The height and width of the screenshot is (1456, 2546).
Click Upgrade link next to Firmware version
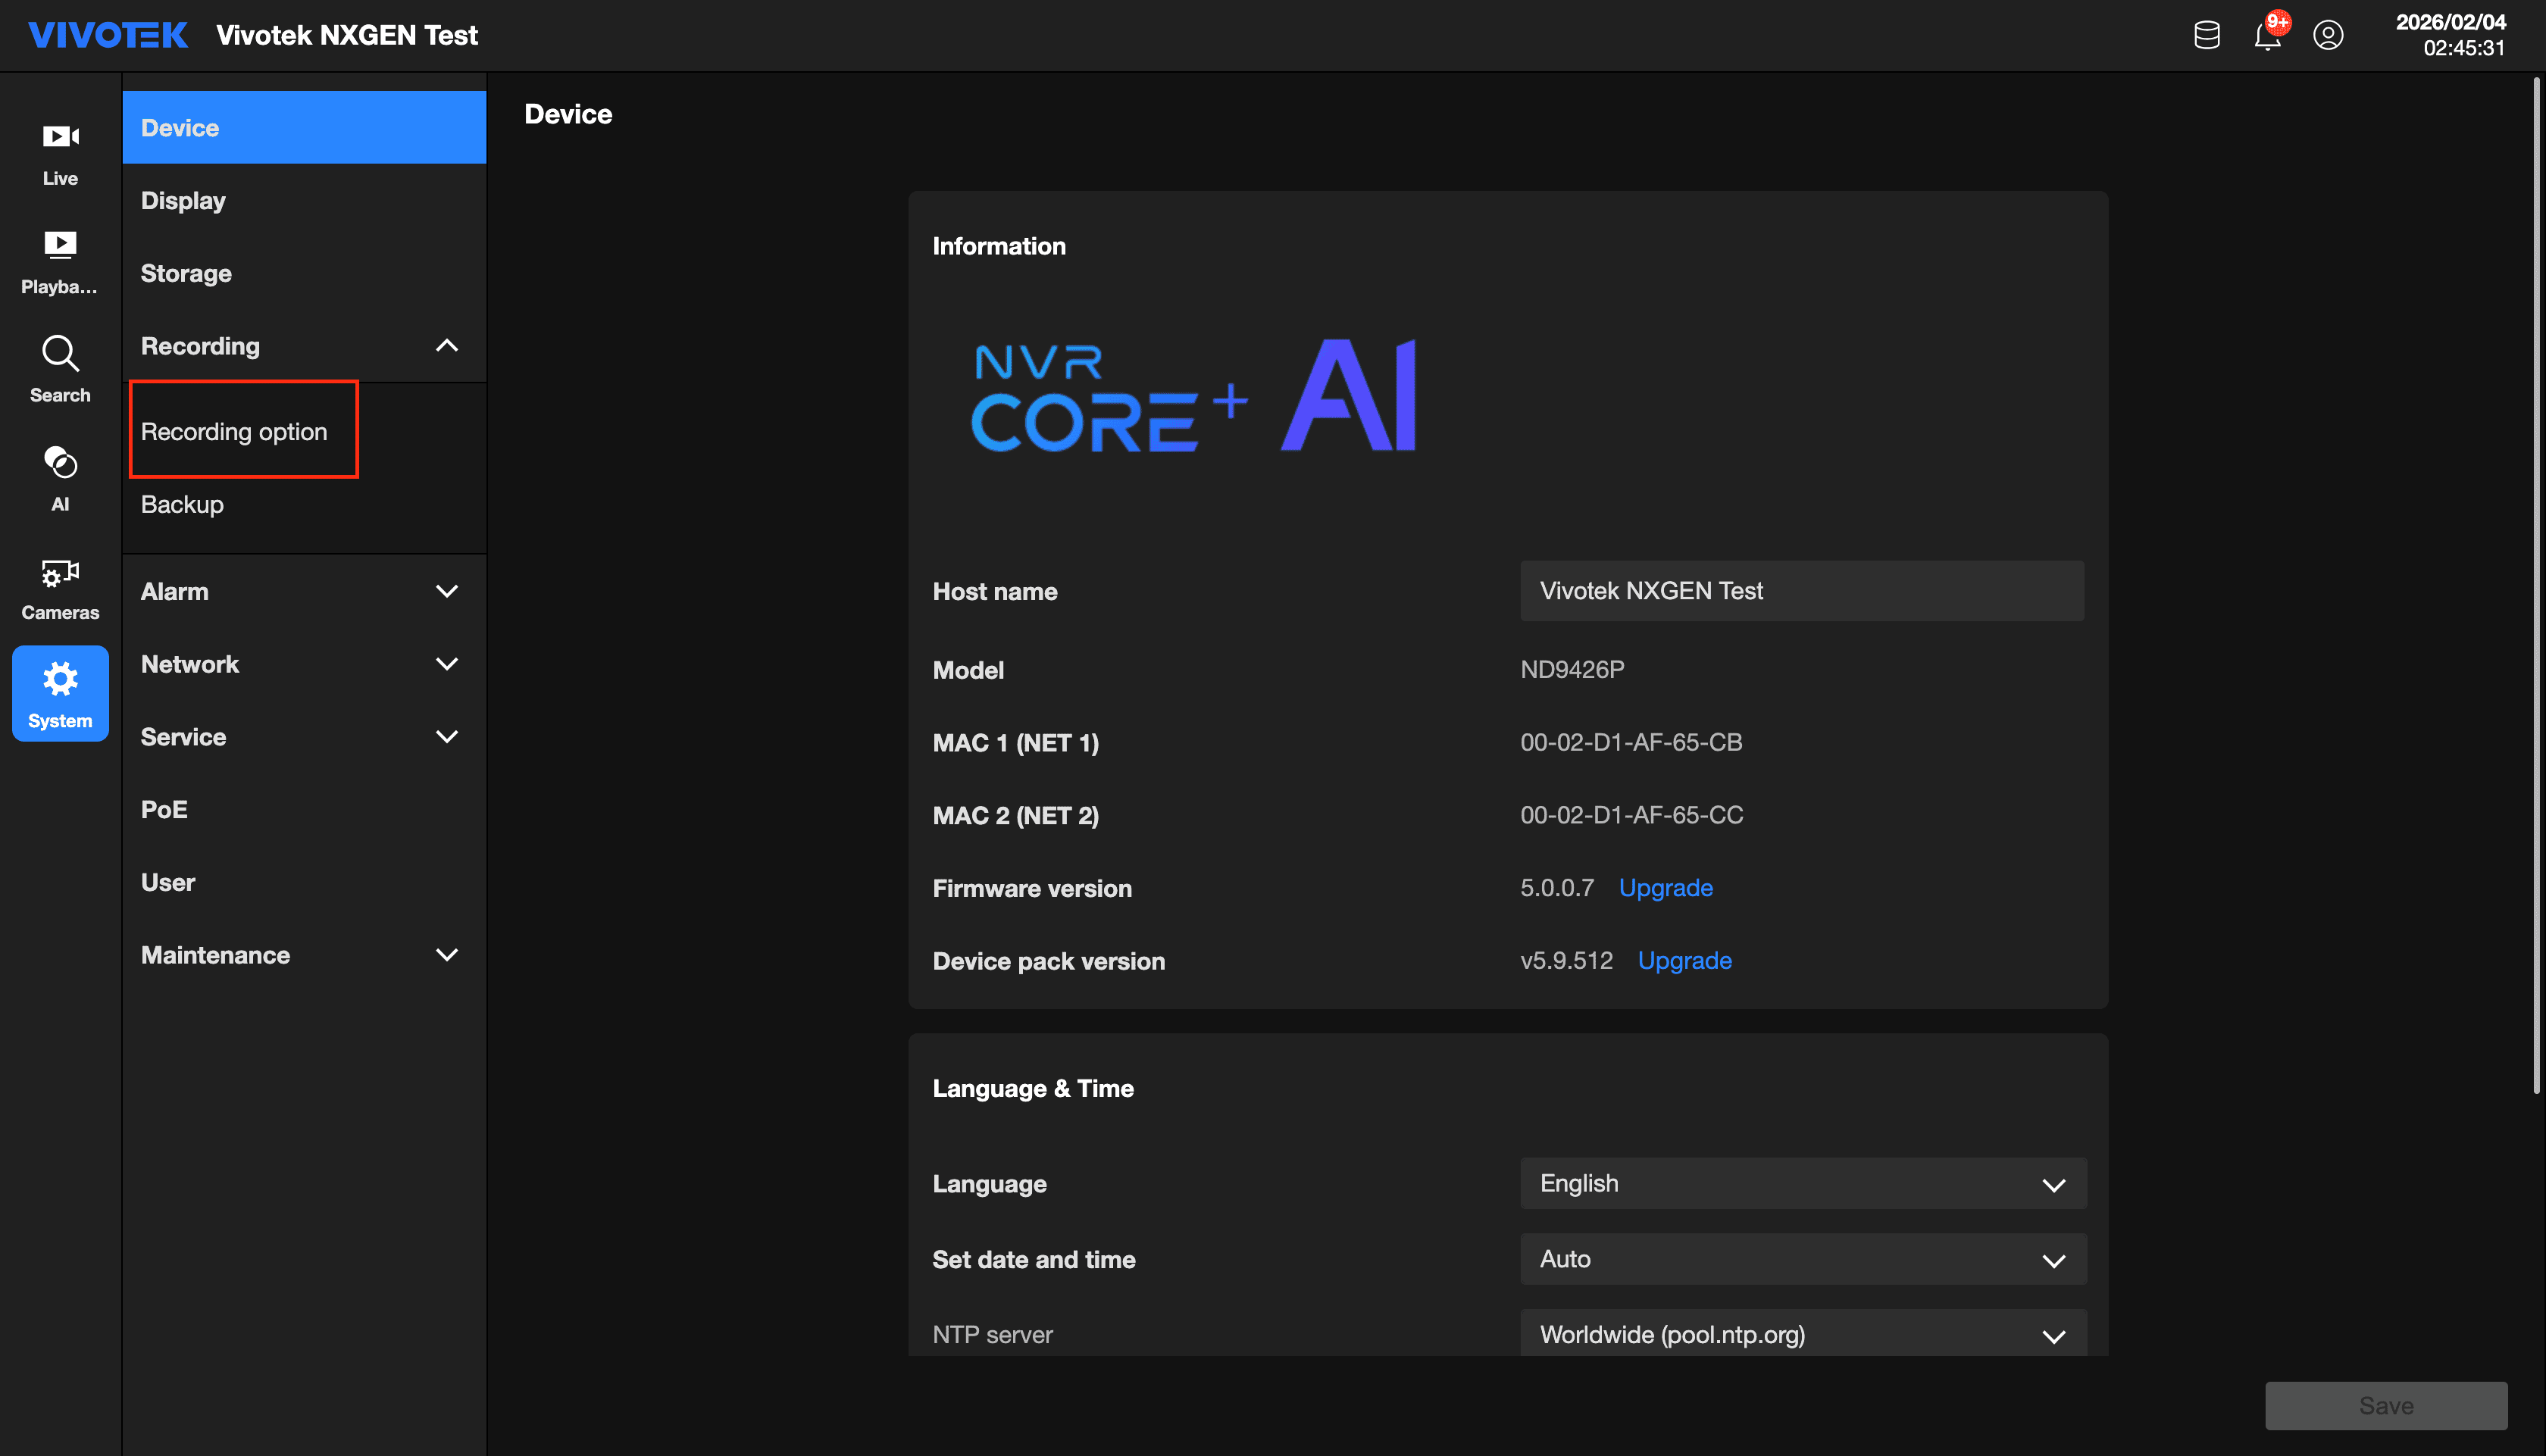[1665, 888]
